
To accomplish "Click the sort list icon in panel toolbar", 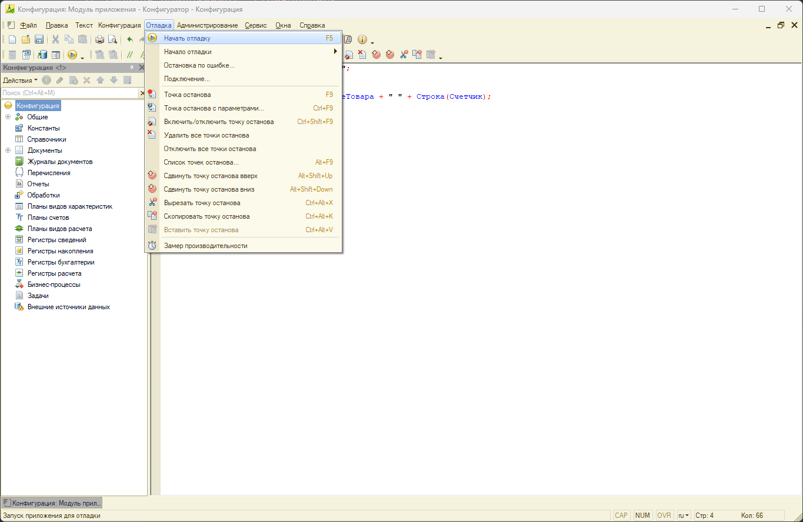I will tap(127, 81).
